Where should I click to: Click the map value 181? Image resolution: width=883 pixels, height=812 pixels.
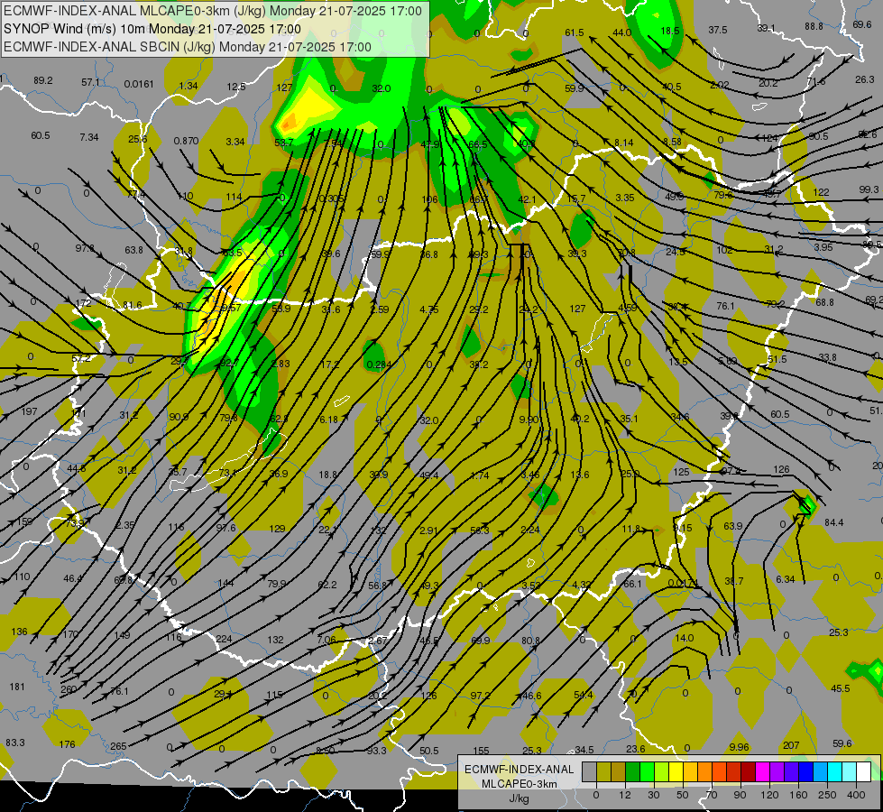[17, 687]
